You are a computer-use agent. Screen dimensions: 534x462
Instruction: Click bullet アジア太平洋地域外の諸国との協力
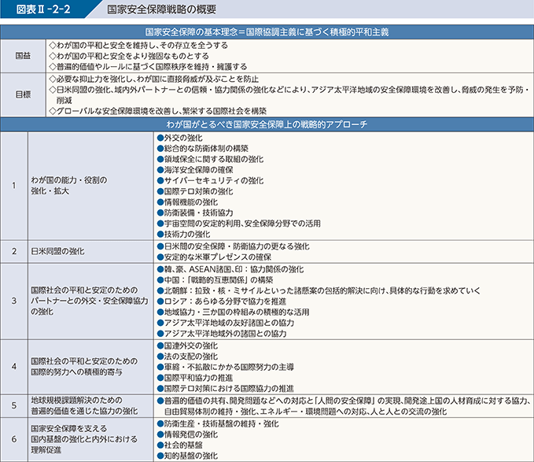(x=222, y=334)
